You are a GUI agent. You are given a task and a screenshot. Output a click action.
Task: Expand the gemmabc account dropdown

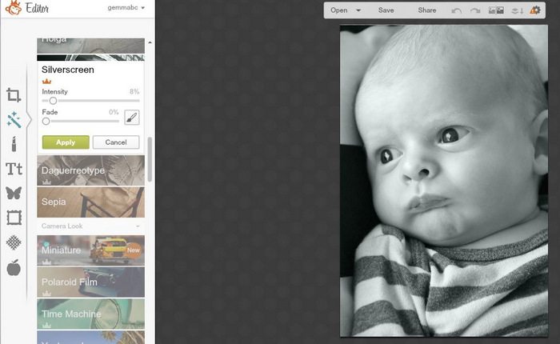(126, 7)
